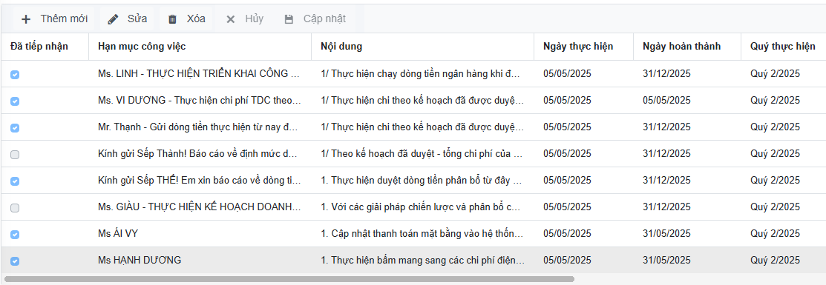
Task: Uncheck the Ms HẠNH DƯƠNG row checkbox
Action: [15, 261]
